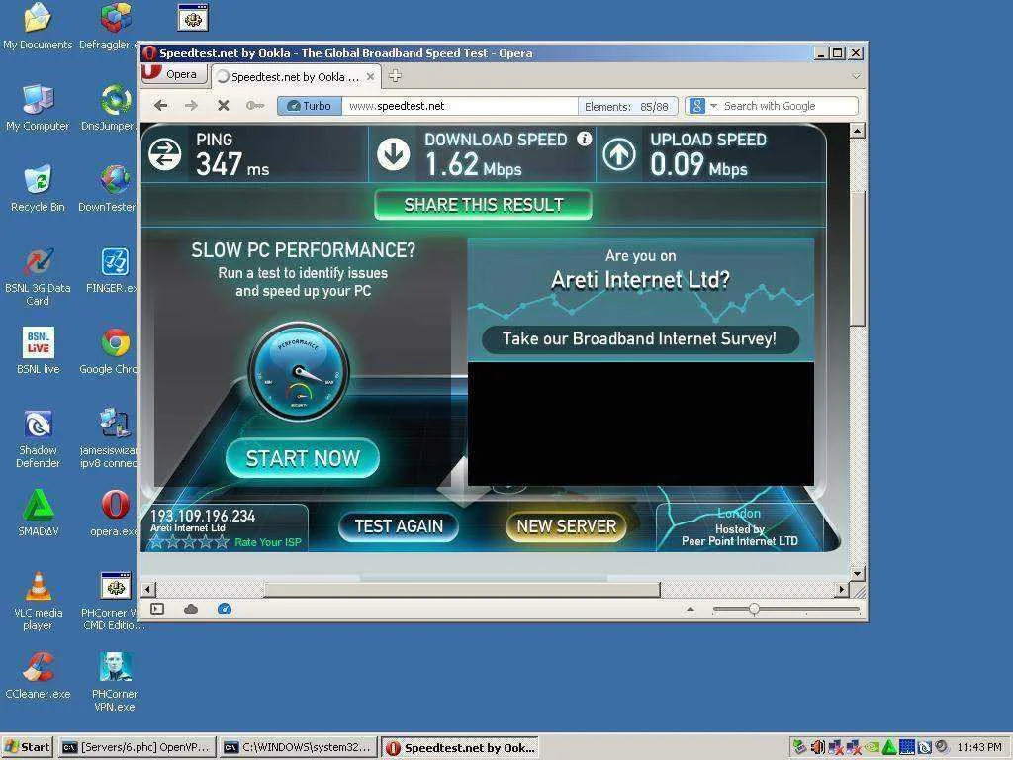
Task: Click NEW SERVER button
Action: [x=567, y=526]
